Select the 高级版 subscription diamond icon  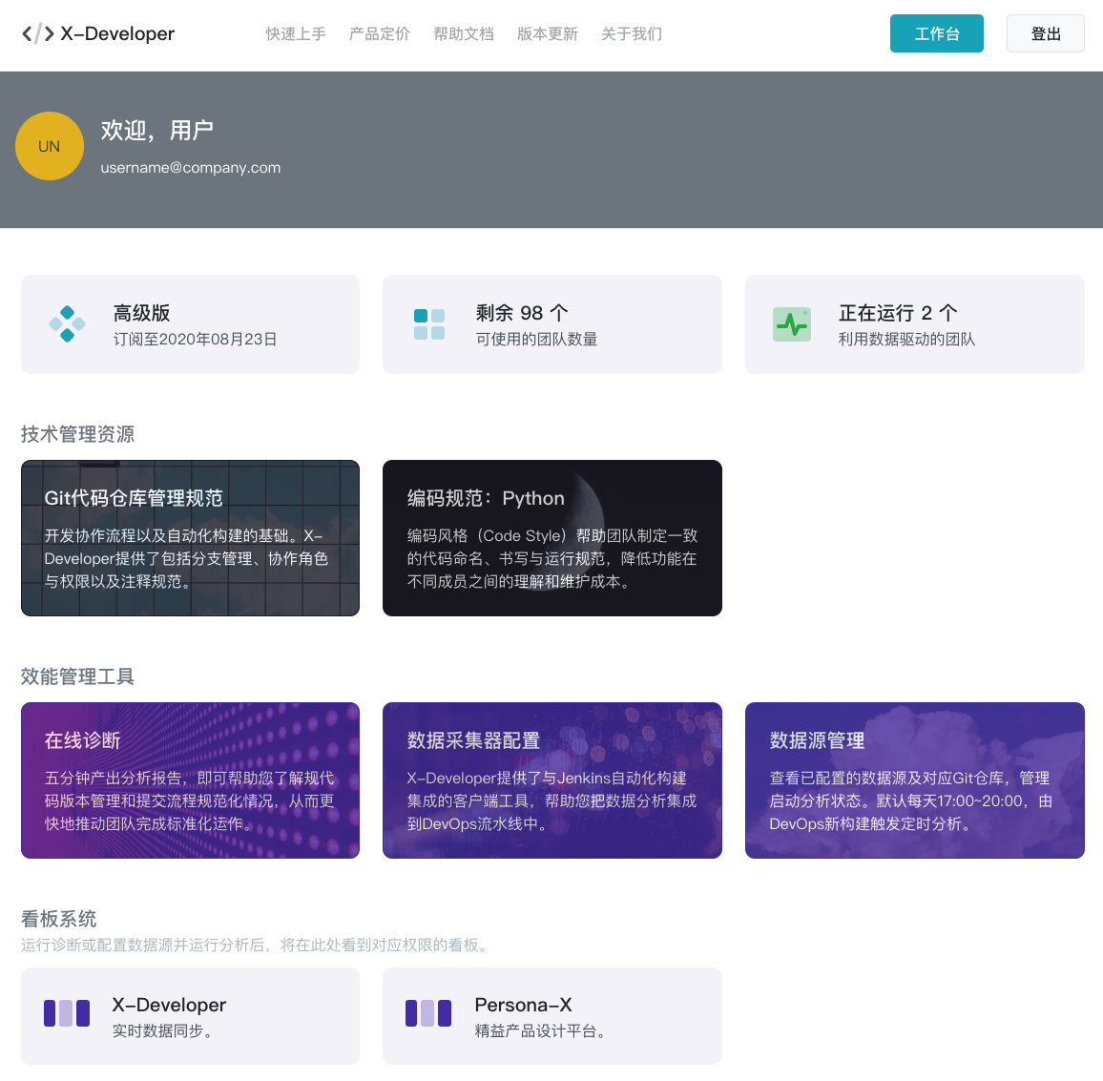66,323
